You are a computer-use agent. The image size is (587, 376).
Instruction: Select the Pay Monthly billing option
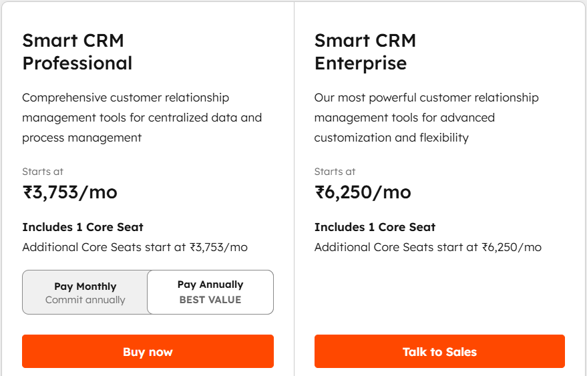coord(85,292)
